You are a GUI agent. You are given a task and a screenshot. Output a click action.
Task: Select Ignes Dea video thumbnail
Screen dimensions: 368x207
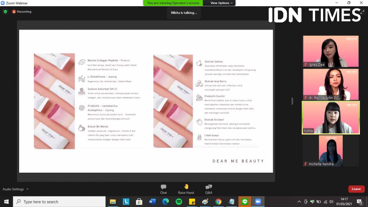[x=331, y=52]
